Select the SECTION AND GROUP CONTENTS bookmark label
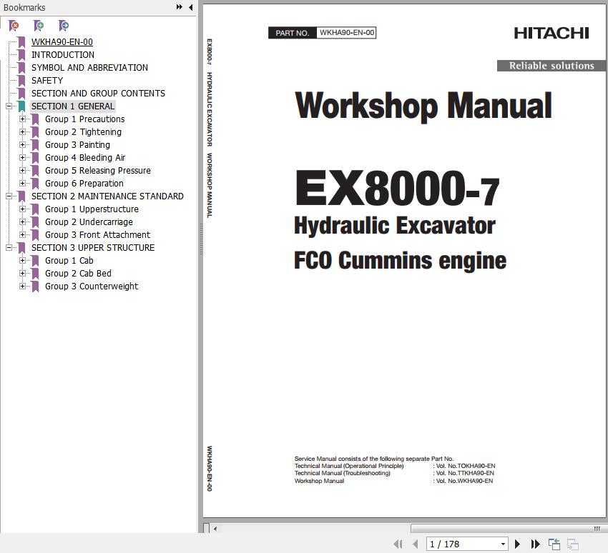 (98, 94)
